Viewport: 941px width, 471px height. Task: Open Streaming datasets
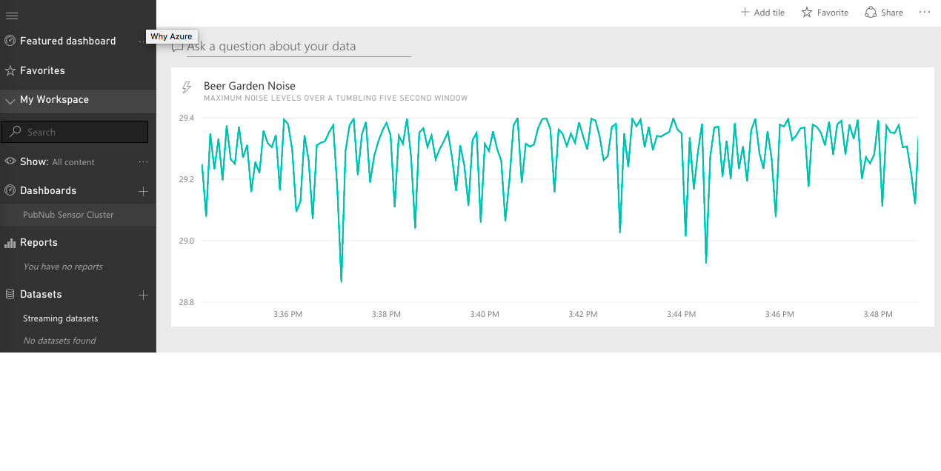click(x=60, y=318)
